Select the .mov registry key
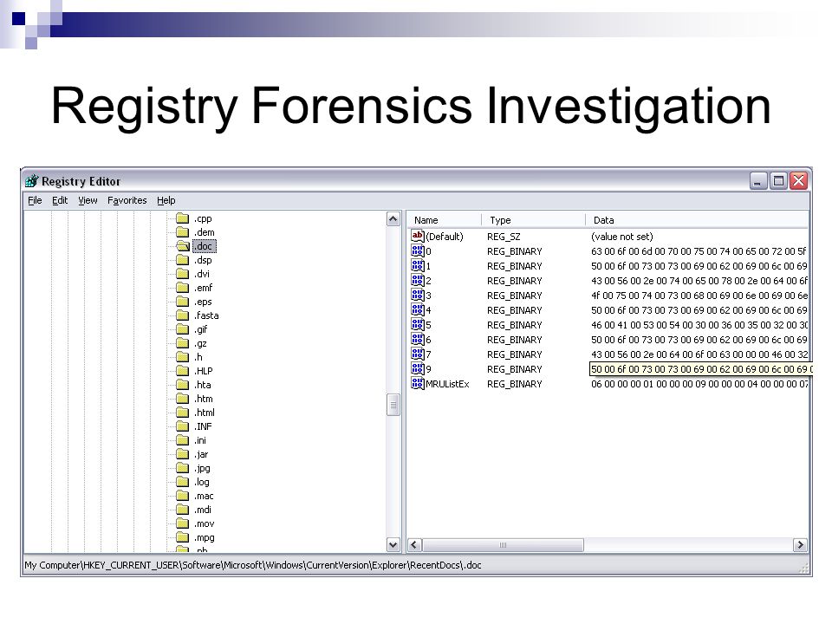The width and height of the screenshot is (832, 624). (x=205, y=523)
